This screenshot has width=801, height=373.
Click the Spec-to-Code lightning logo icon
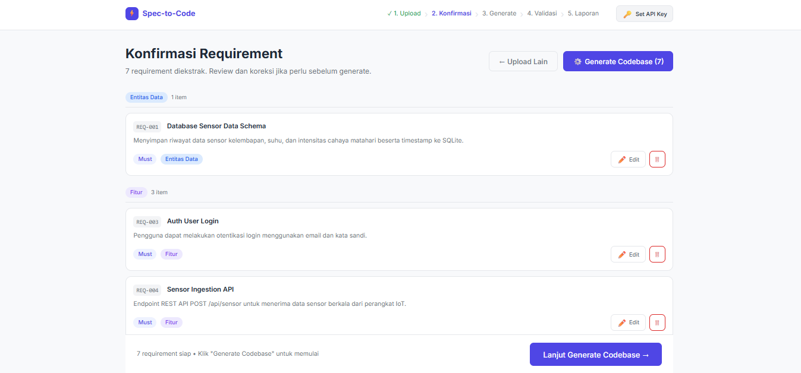(132, 14)
